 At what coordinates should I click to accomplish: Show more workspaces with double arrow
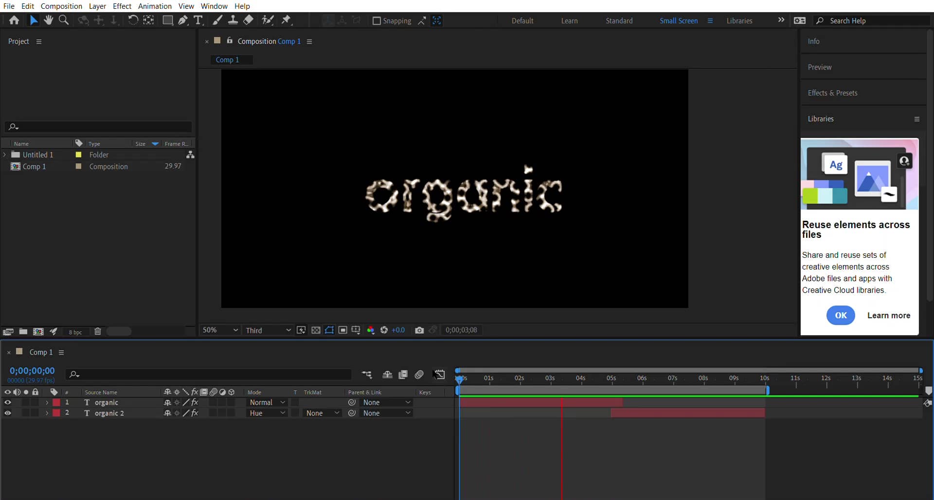click(x=781, y=20)
